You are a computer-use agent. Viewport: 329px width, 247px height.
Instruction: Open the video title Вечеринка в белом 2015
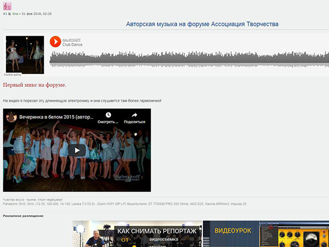(56, 117)
